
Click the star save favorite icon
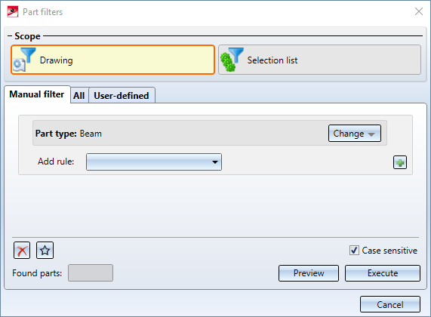coord(45,251)
